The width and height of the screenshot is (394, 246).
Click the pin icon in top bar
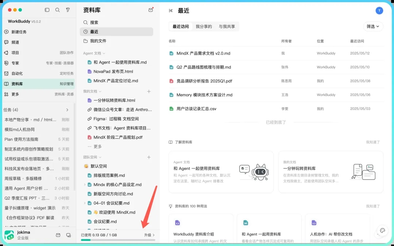[68, 10]
